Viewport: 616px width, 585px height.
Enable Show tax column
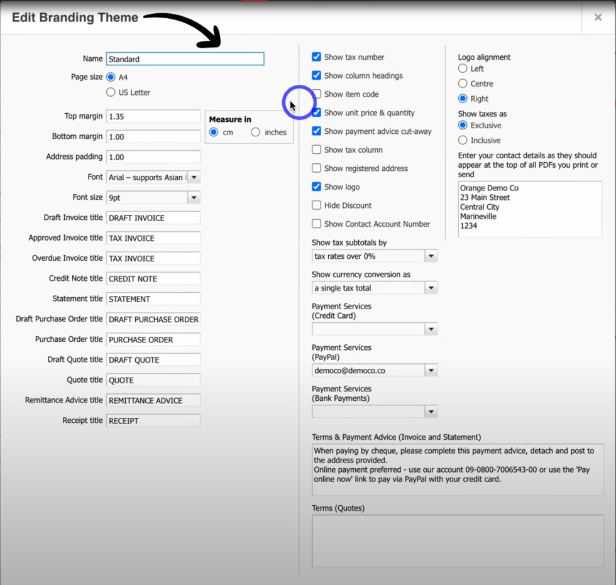pos(316,150)
